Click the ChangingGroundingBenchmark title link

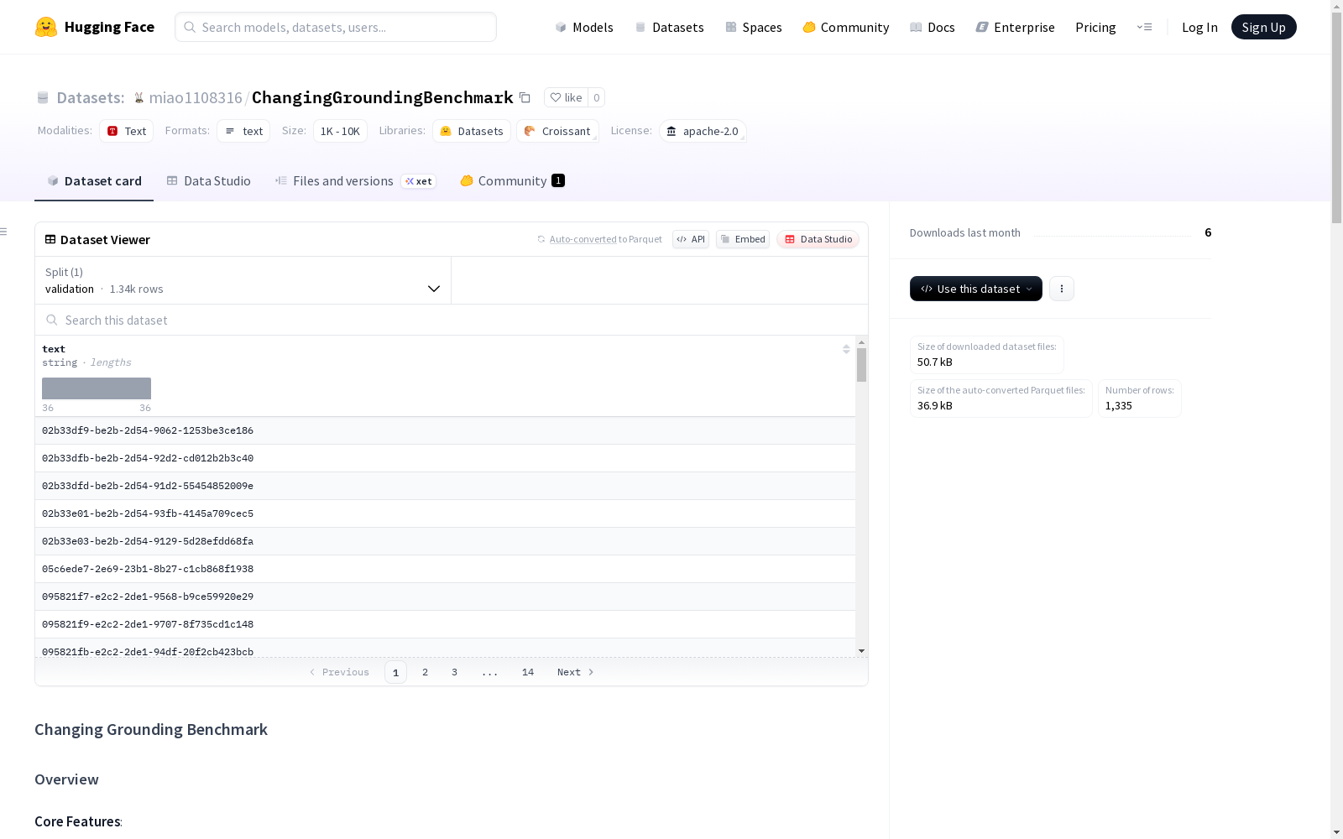(382, 97)
